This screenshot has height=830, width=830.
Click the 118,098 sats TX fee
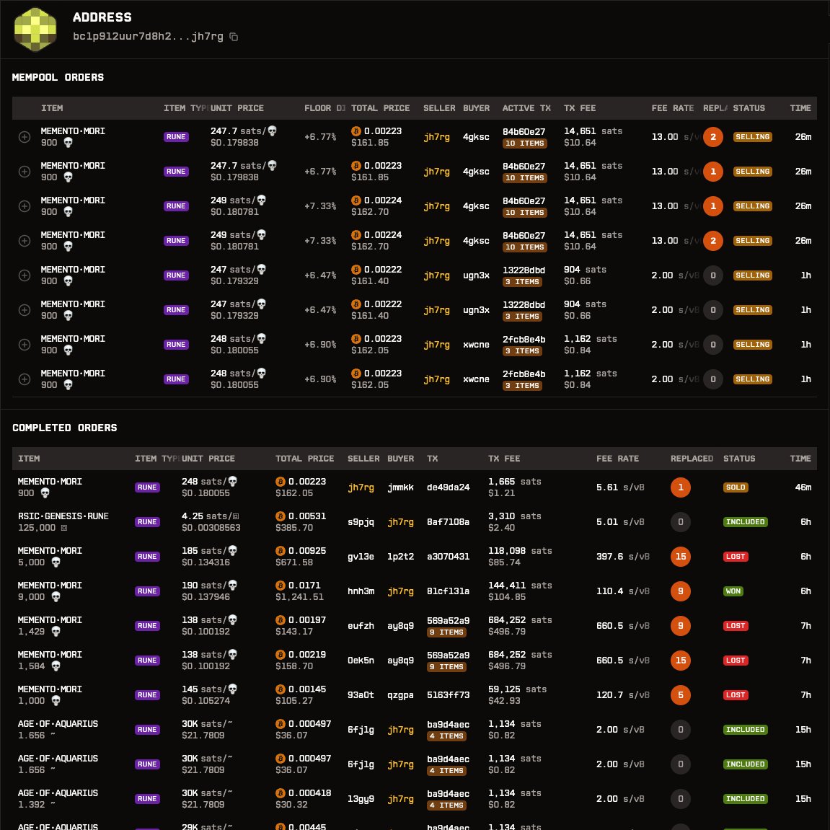tap(520, 551)
